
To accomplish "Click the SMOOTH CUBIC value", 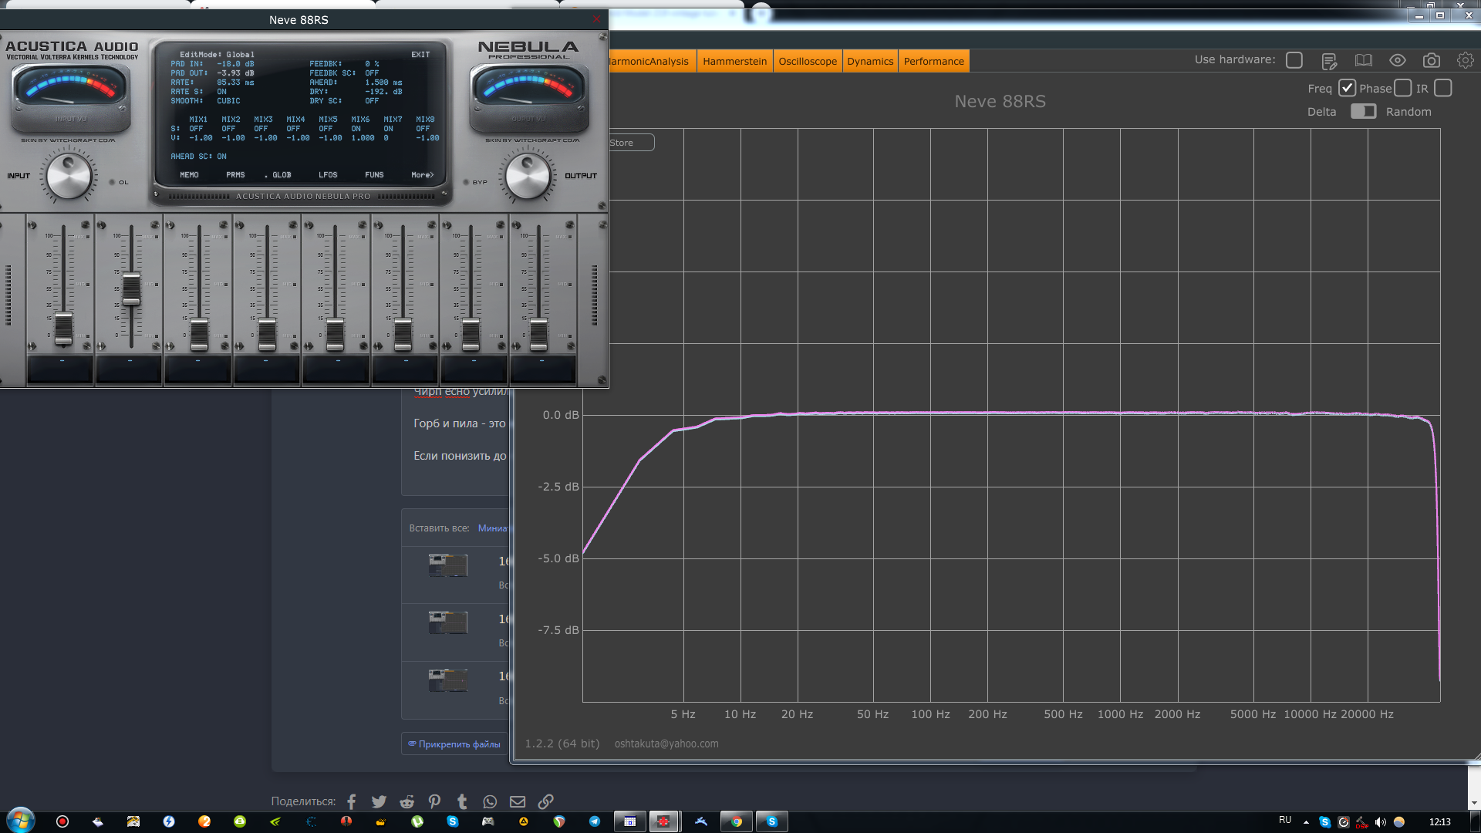I will click(x=228, y=101).
